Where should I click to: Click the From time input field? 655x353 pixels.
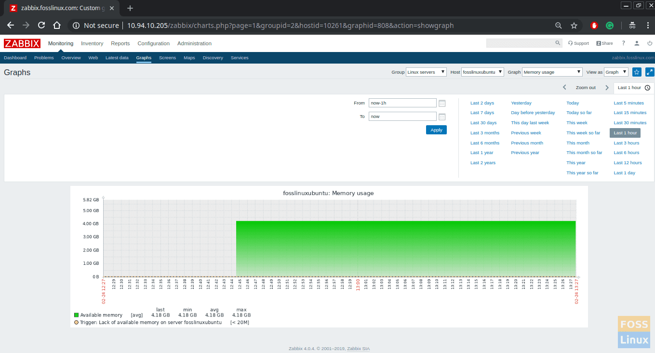click(402, 103)
